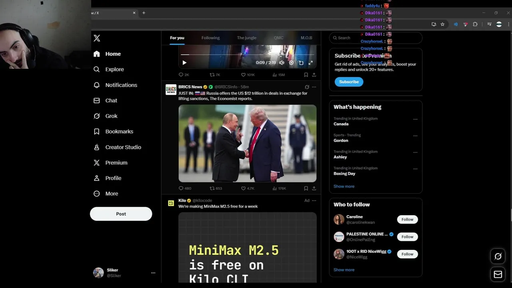512x288 pixels.
Task: Bookmark this page with the star icon
Action: [x=442, y=24]
